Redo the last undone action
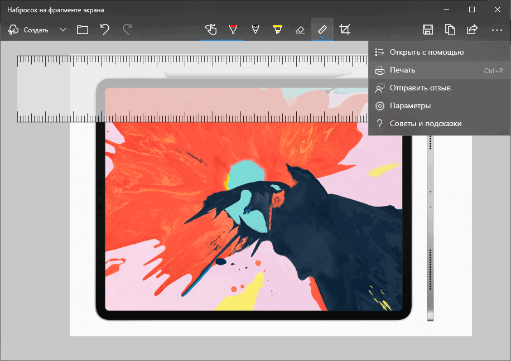This screenshot has width=511, height=361. (127, 30)
